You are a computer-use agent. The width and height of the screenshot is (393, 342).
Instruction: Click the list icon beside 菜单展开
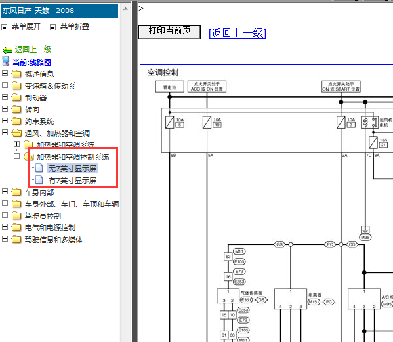(4, 27)
